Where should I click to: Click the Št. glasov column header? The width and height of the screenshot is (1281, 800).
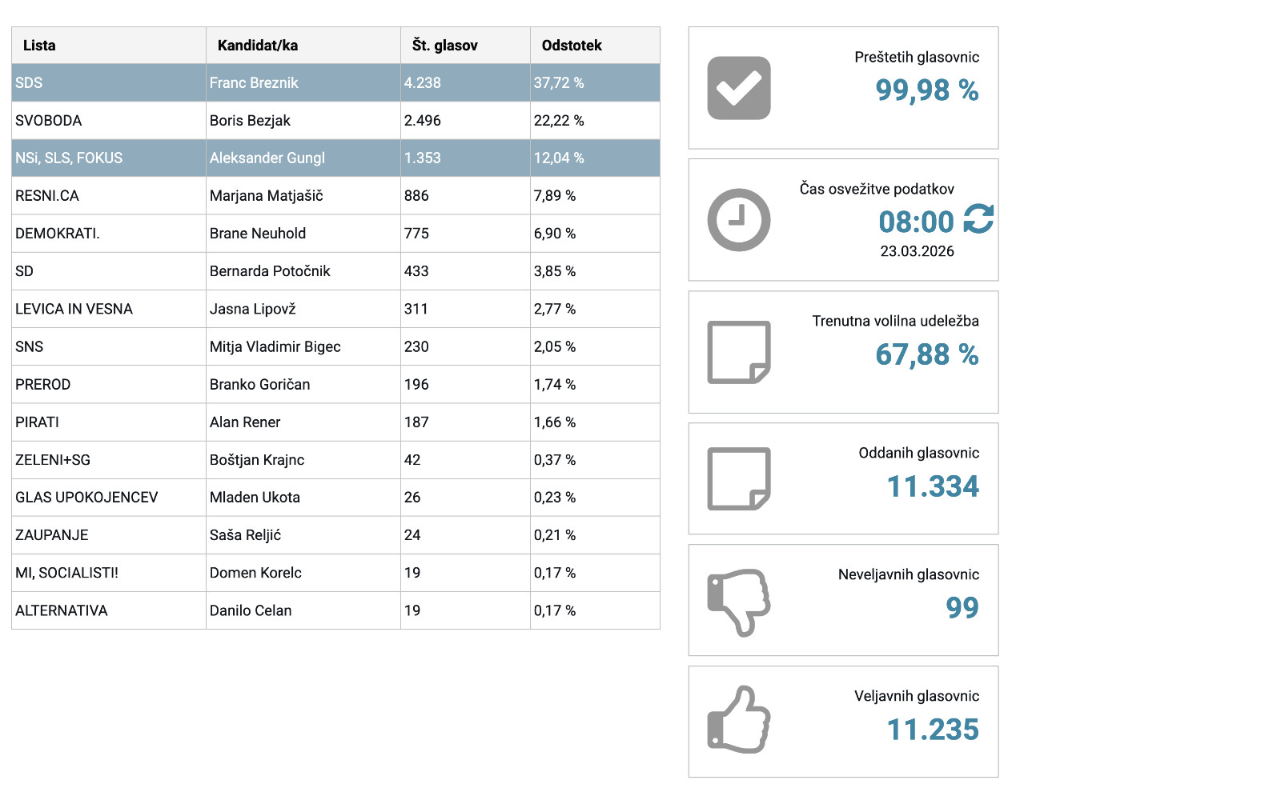tap(444, 46)
